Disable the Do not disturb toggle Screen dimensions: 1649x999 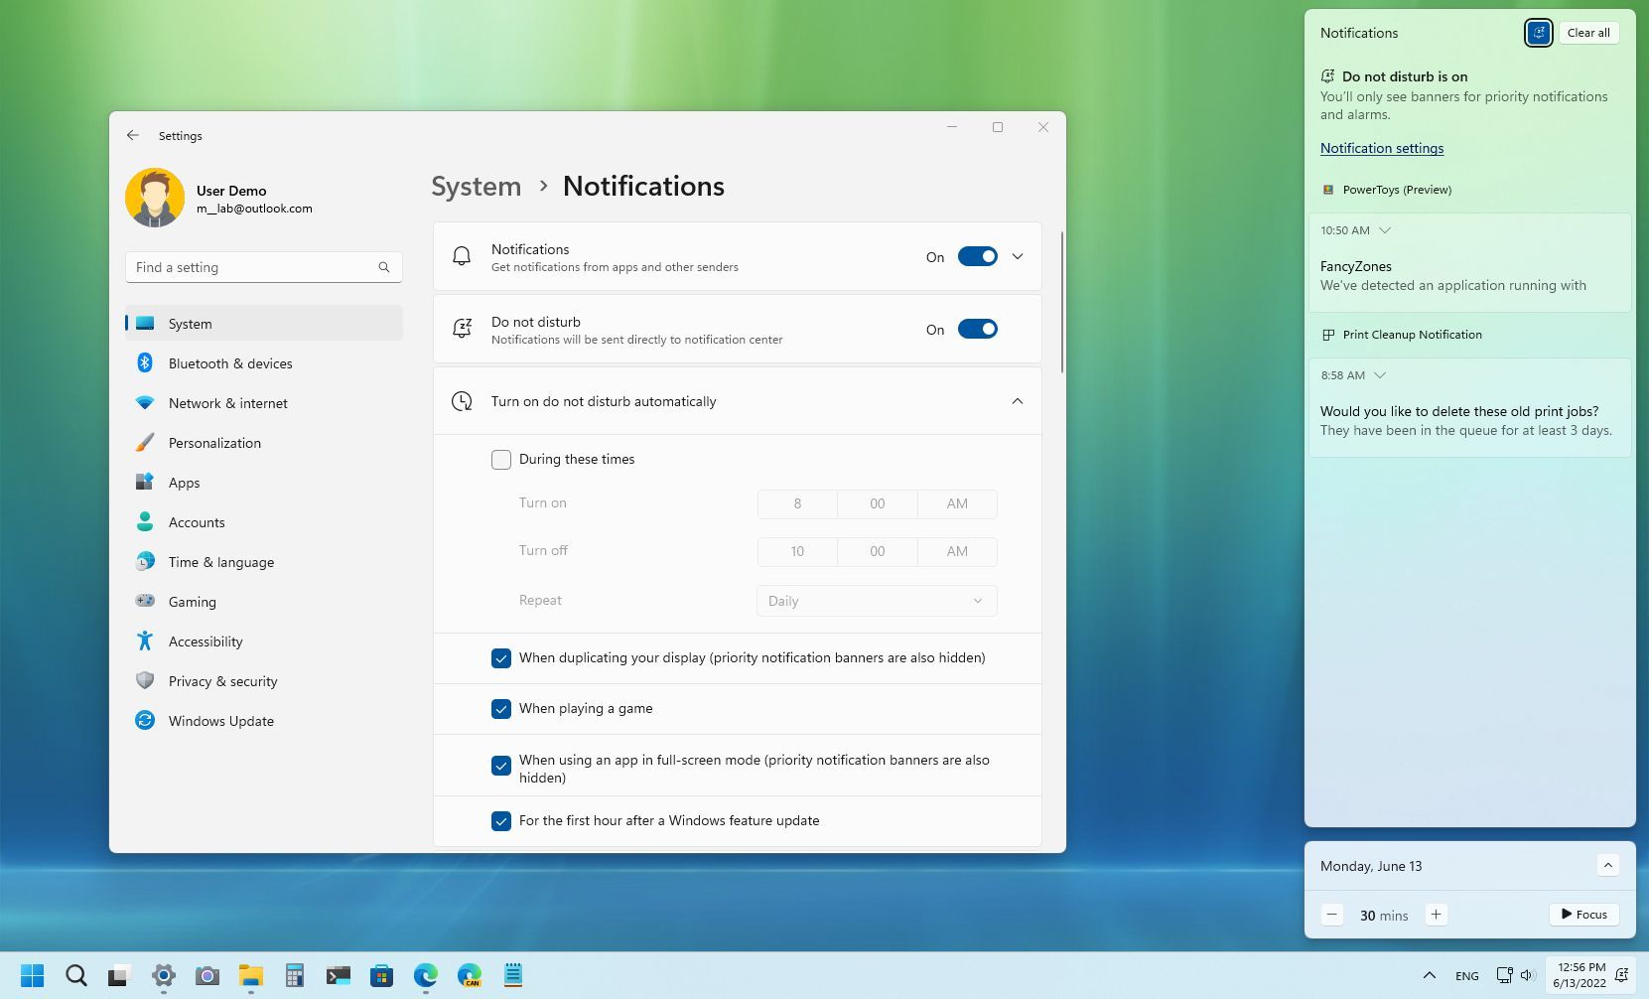(977, 329)
